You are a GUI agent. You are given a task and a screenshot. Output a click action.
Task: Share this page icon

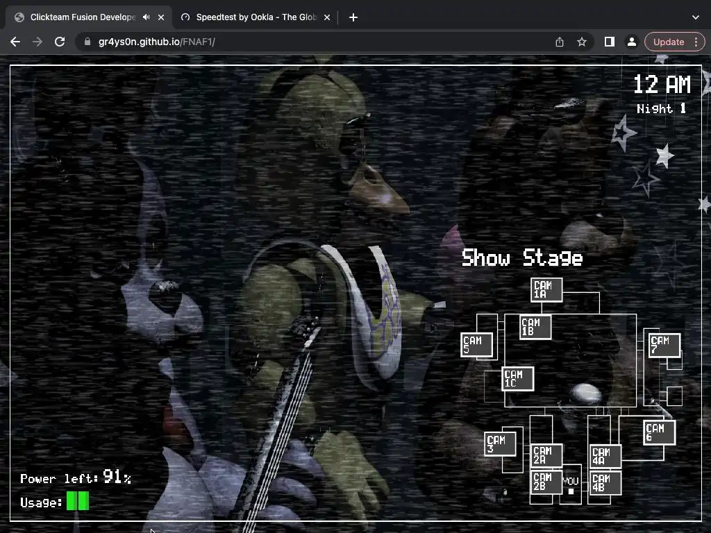(x=560, y=42)
